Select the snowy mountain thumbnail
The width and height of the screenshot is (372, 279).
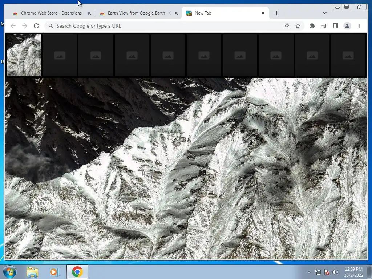24,55
